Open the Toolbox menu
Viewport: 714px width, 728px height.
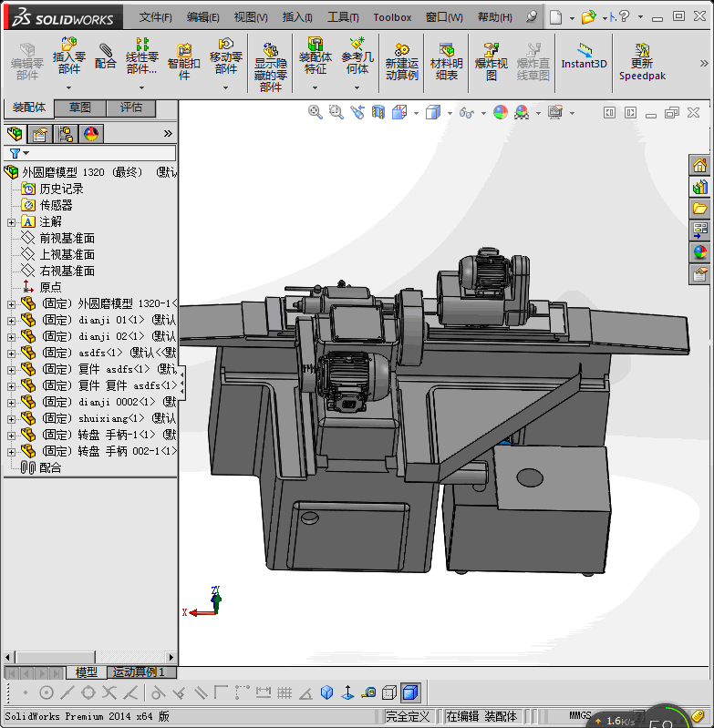pos(392,17)
